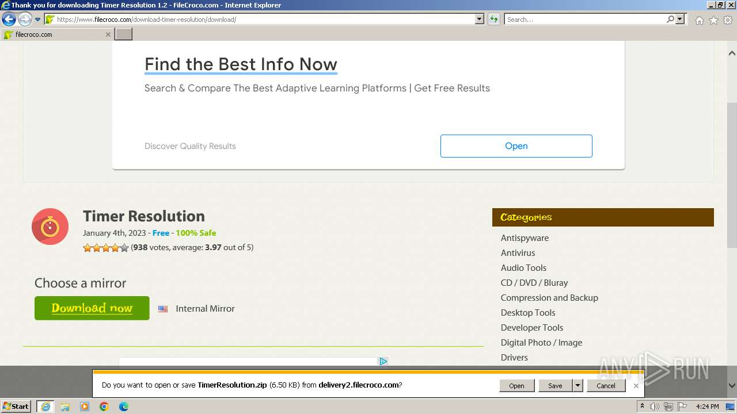The width and height of the screenshot is (737, 414).
Task: Click the Timer Resolution stopwatch icon
Action: pos(50,227)
